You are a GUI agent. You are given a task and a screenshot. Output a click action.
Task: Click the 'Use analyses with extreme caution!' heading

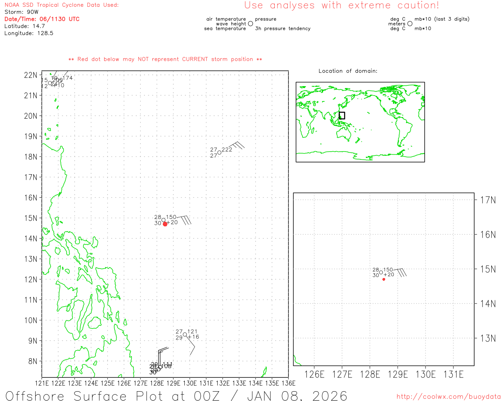click(x=341, y=5)
